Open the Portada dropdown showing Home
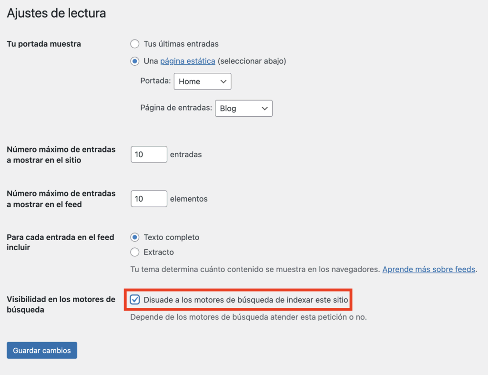The image size is (488, 375). pos(202,81)
